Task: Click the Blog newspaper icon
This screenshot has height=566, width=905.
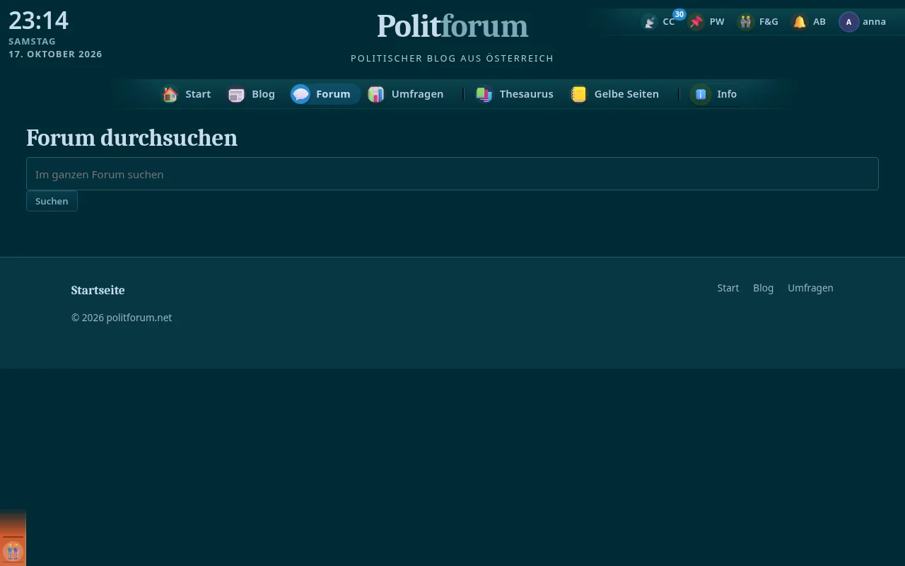Action: click(236, 94)
